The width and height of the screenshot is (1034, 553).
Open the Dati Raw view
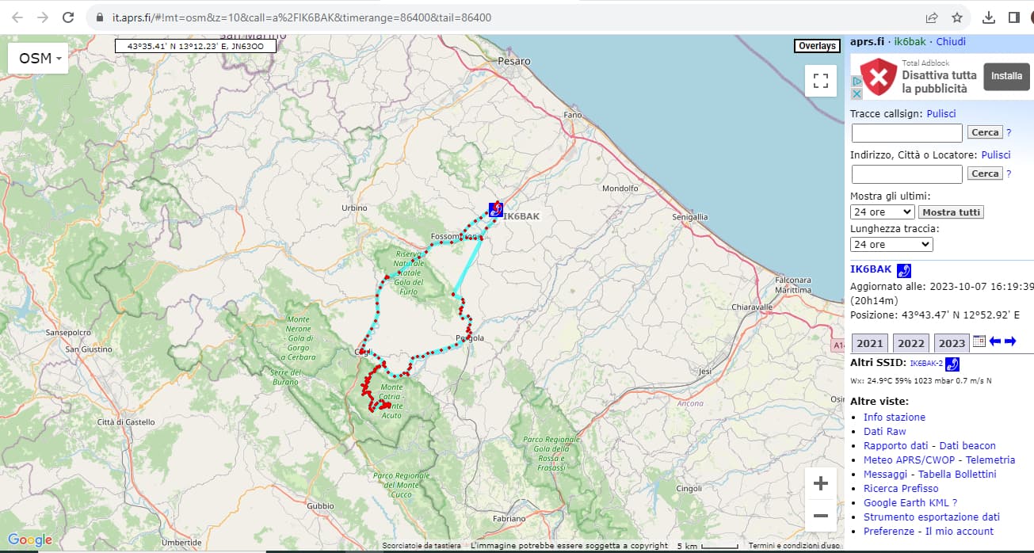(x=885, y=431)
